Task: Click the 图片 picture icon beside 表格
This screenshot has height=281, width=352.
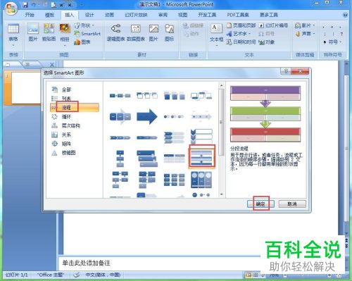Action: [33, 32]
